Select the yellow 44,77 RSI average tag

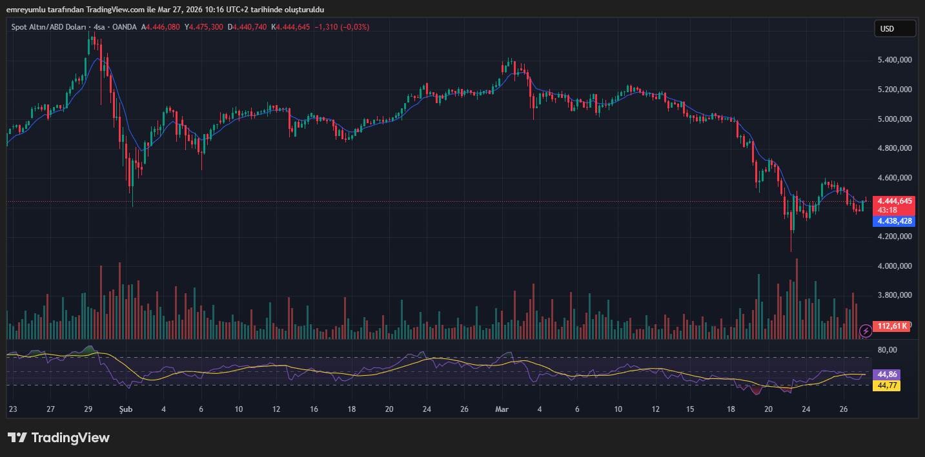[888, 385]
